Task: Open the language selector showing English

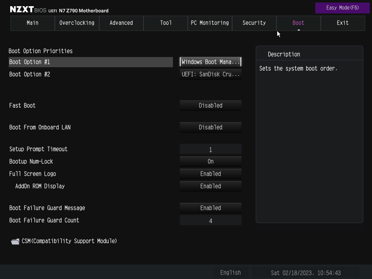Action: point(230,272)
